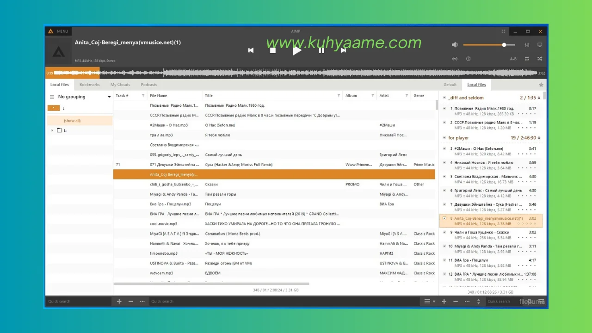Pause the track using pause button
Screen dimensions: 592x333
(321, 50)
